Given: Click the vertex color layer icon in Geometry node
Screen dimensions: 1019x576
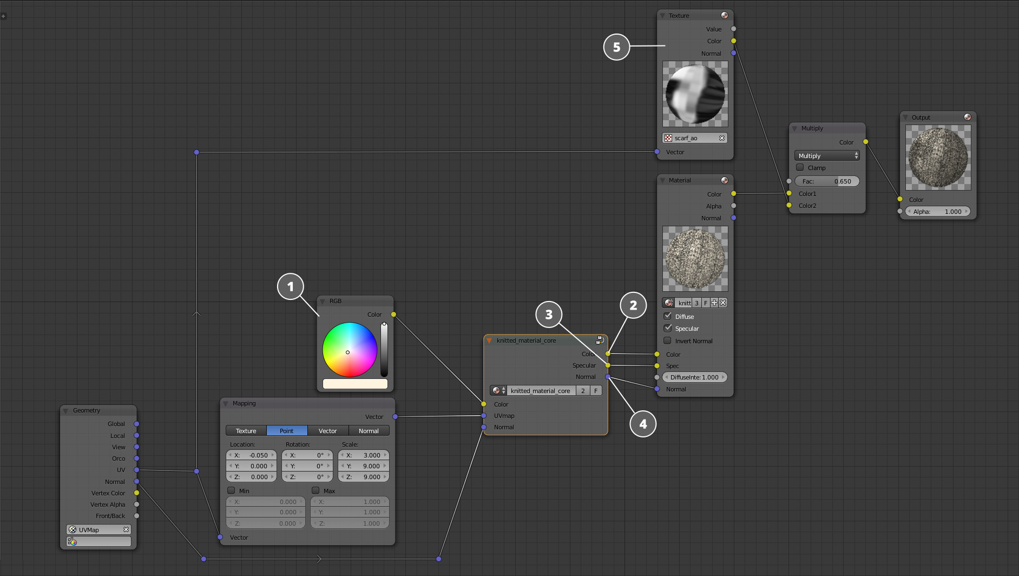Looking at the screenshot, I should tap(72, 541).
